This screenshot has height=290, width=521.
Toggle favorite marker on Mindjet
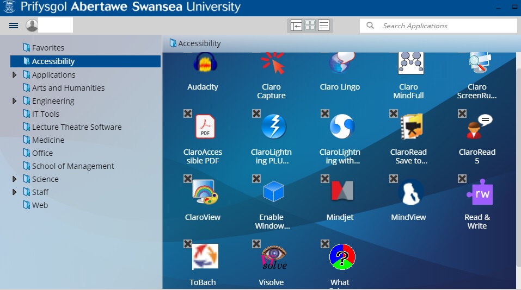pyautogui.click(x=325, y=179)
